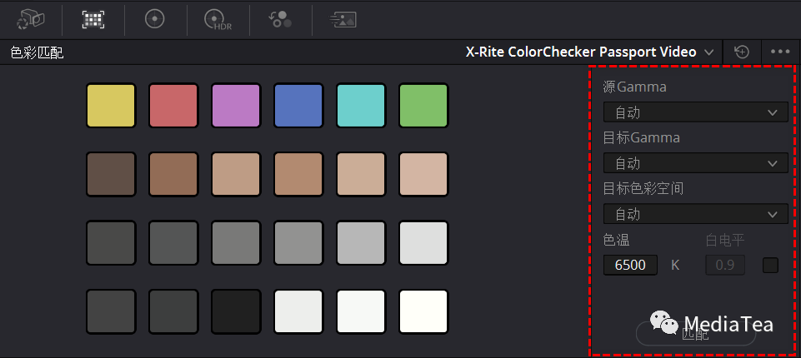Click the 色温 6500 input field

click(630, 266)
